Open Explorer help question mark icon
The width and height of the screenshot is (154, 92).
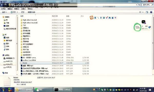pyautogui.click(x=151, y=12)
